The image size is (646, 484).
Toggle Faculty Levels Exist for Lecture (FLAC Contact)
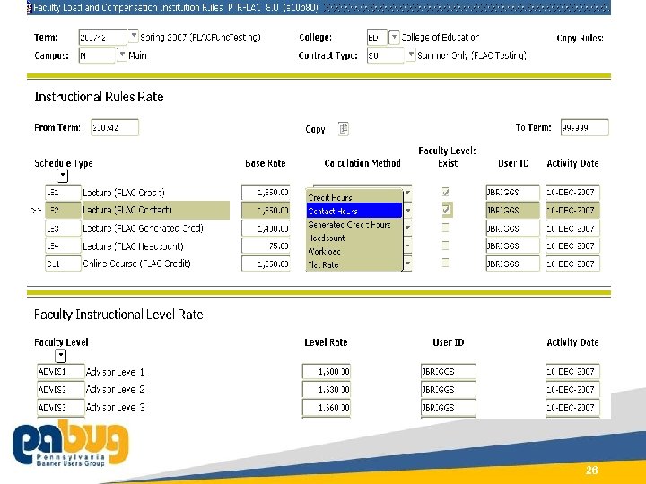[445, 210]
